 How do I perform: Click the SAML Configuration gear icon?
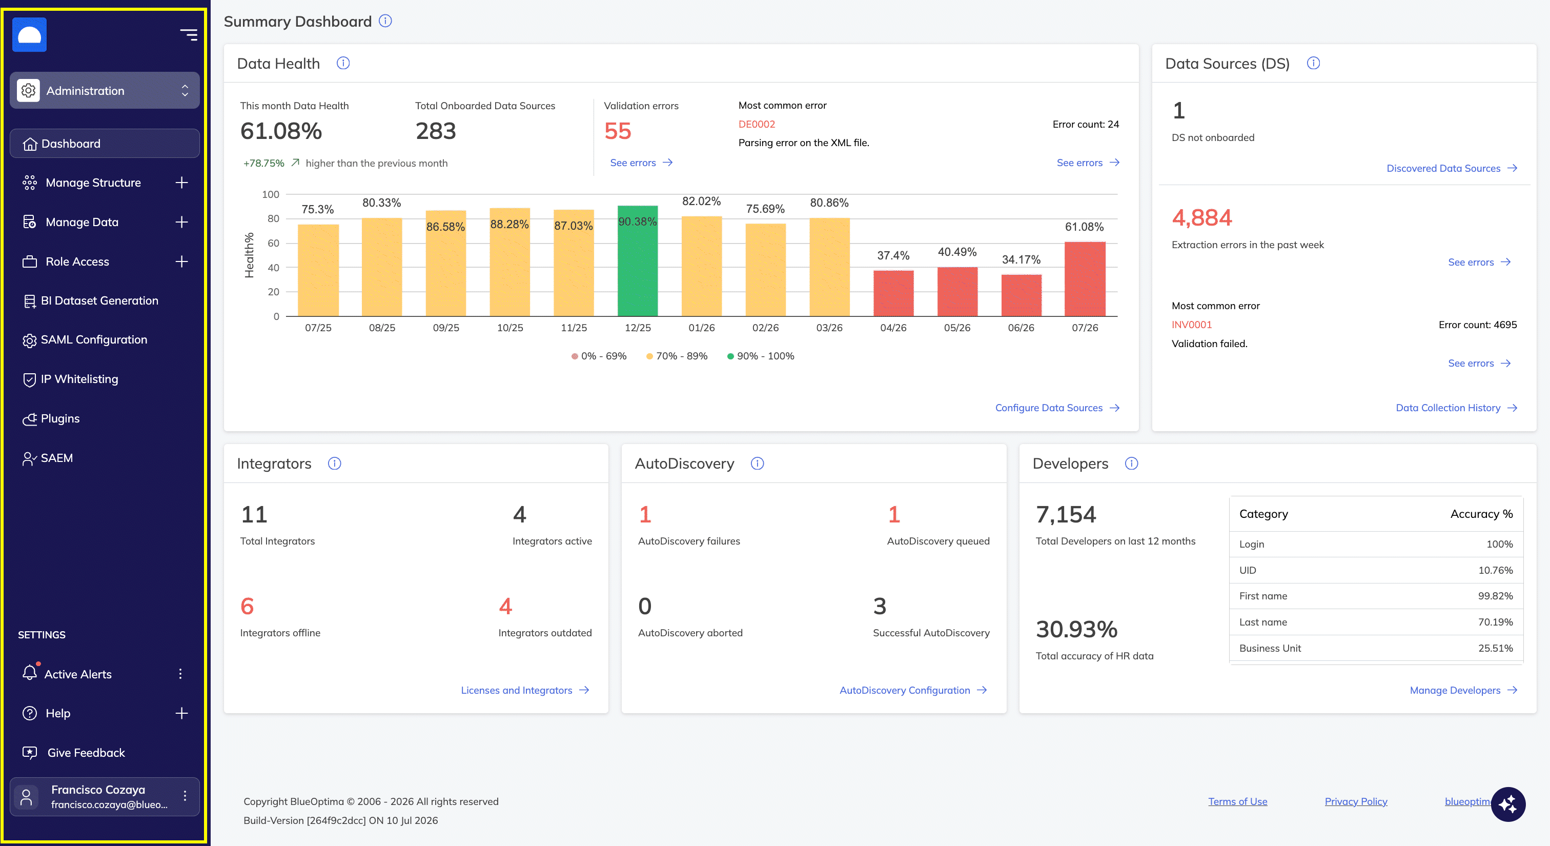coord(30,340)
